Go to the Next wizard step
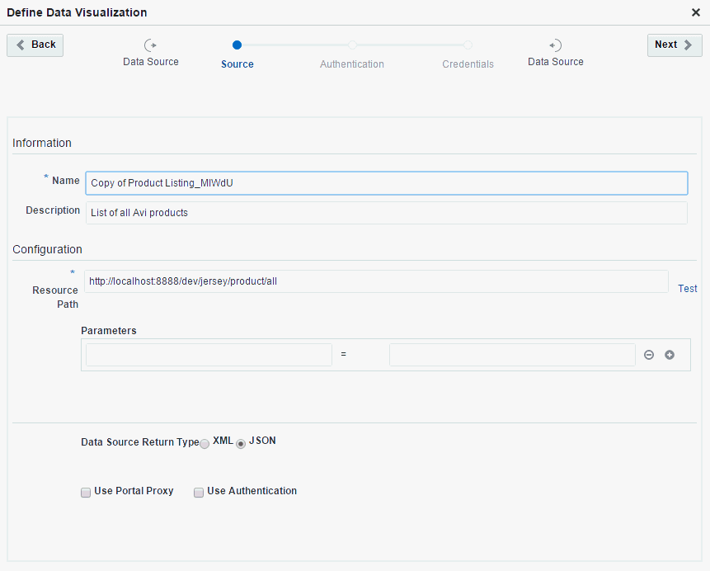Screen dimensions: 710x571 (674, 45)
